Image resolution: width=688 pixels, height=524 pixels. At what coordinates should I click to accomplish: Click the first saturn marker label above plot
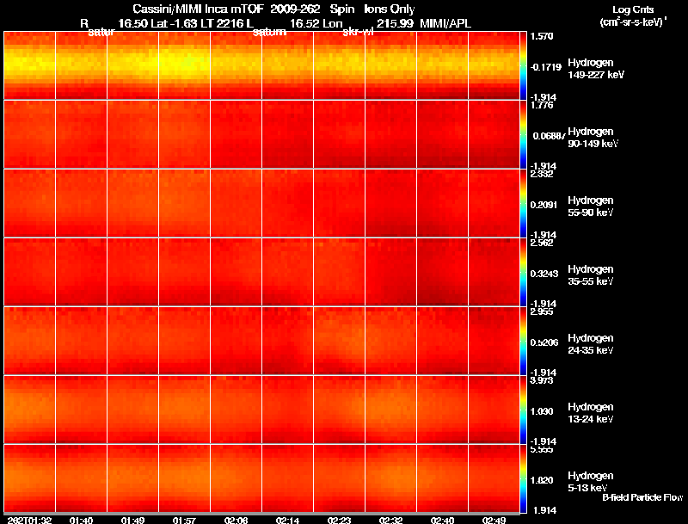101,32
